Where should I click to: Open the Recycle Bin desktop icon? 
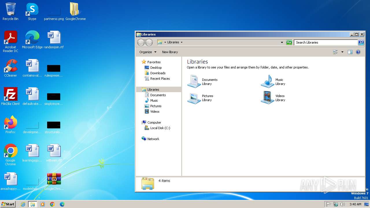[10, 12]
